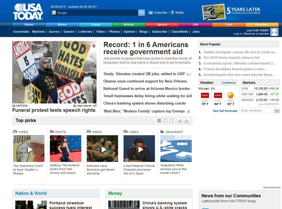Open the Sports tab
Screen dimensions: 282x209
click(162, 25)
